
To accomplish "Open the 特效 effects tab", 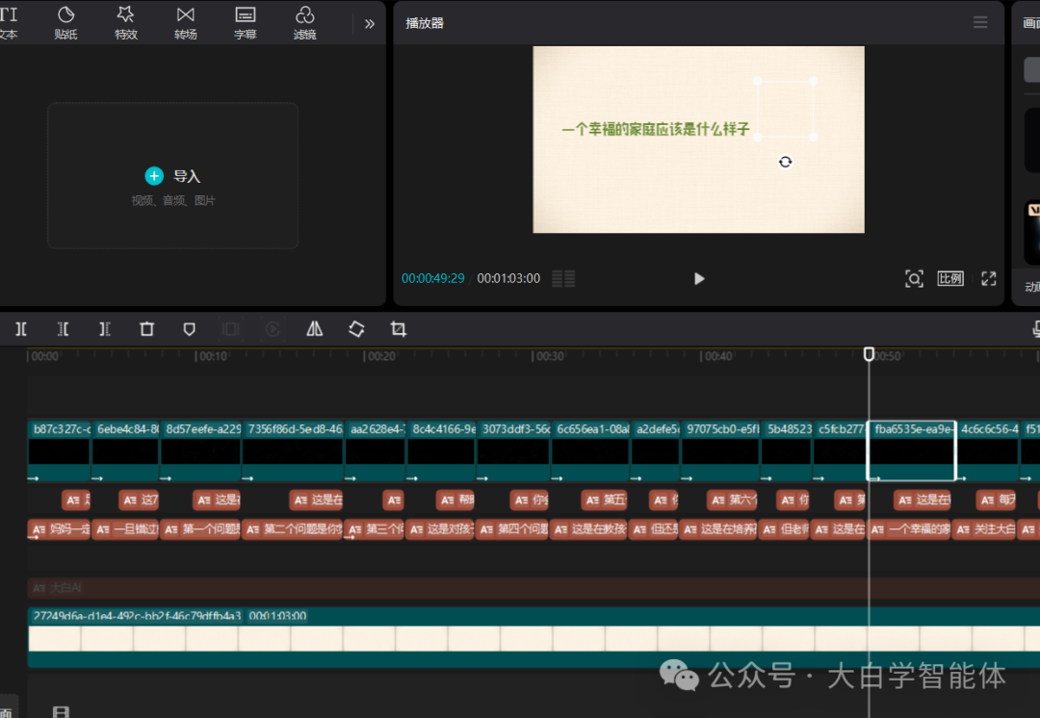I will click(x=125, y=22).
